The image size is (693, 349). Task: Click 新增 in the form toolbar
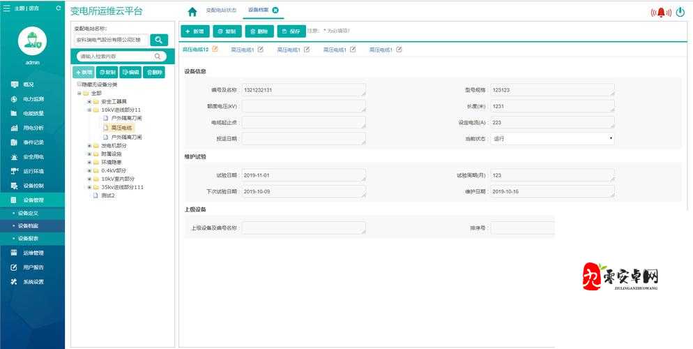(195, 31)
